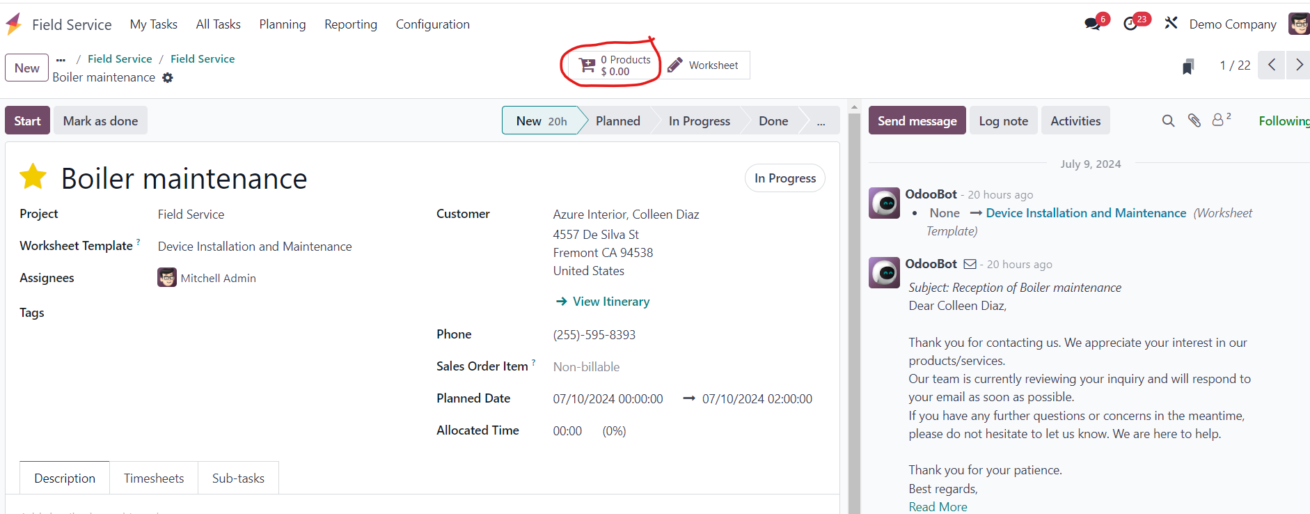
Task: Click the phone number (255)-595-8393
Action: coord(594,335)
